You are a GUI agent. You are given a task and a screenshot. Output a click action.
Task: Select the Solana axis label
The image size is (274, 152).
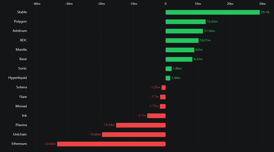[x=21, y=87]
